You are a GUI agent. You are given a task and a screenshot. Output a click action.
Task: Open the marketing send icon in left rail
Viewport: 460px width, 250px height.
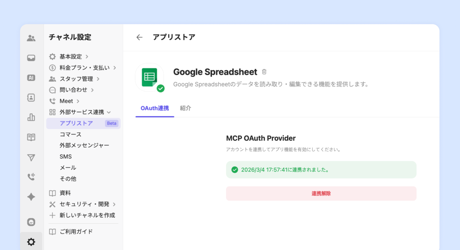[31, 157]
